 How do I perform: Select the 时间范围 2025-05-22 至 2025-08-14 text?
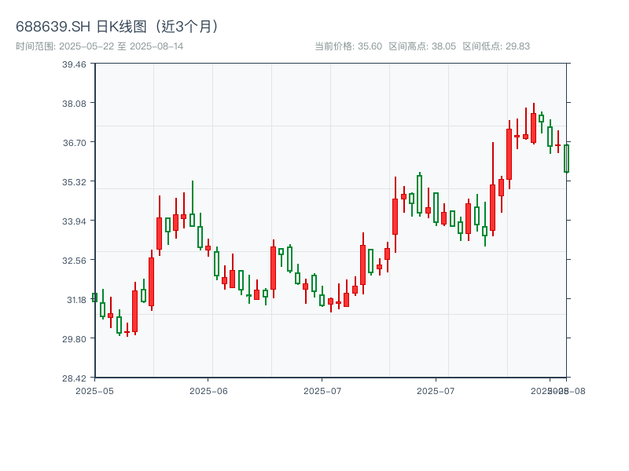100,46
